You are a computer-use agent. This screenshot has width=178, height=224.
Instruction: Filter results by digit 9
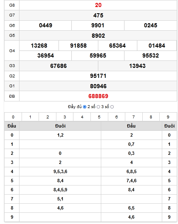click(168, 117)
